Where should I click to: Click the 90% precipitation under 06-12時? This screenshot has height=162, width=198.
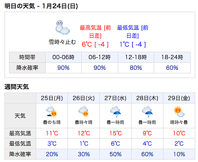tap(100, 68)
